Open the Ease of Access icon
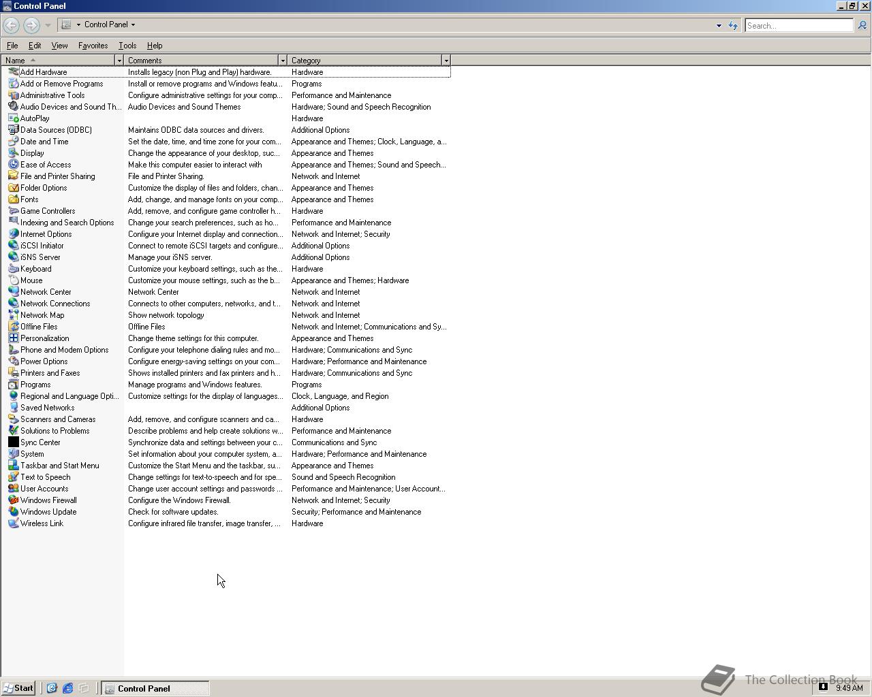 coord(13,165)
